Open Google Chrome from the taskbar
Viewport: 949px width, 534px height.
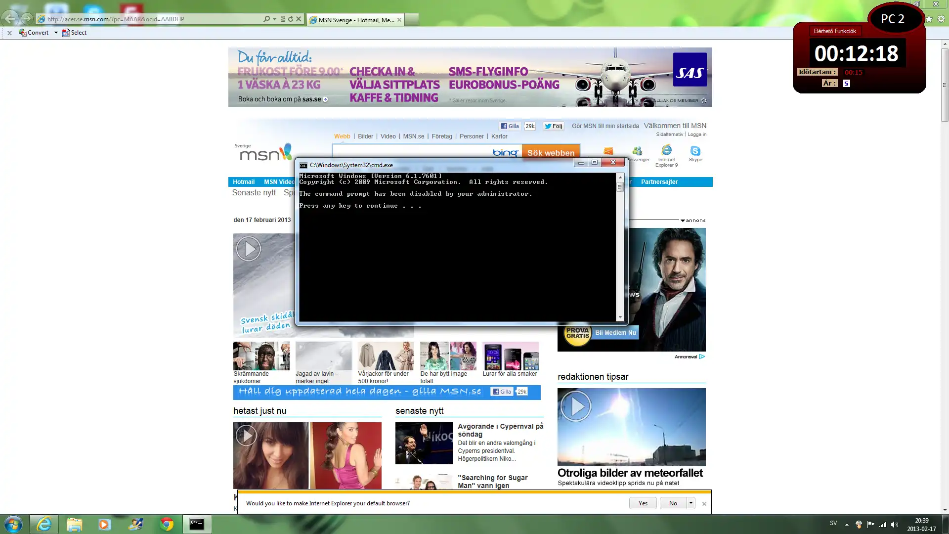pyautogui.click(x=167, y=524)
